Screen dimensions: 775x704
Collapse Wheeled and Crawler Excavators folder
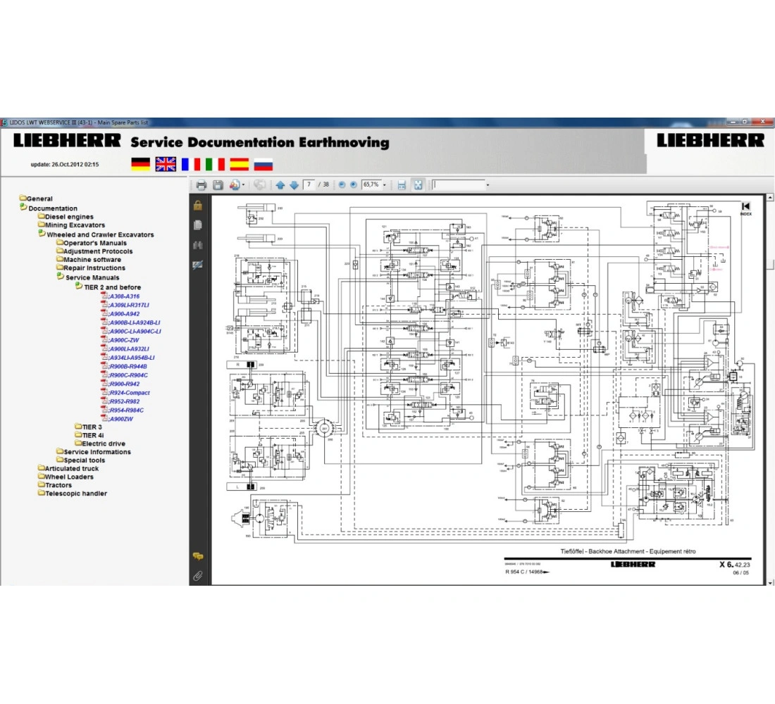(97, 234)
